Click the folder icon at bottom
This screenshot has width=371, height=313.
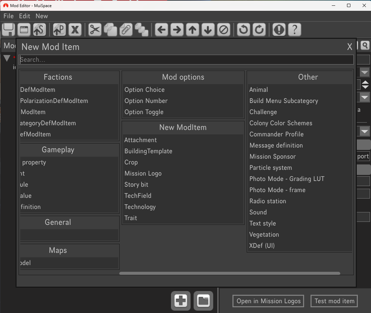(203, 301)
